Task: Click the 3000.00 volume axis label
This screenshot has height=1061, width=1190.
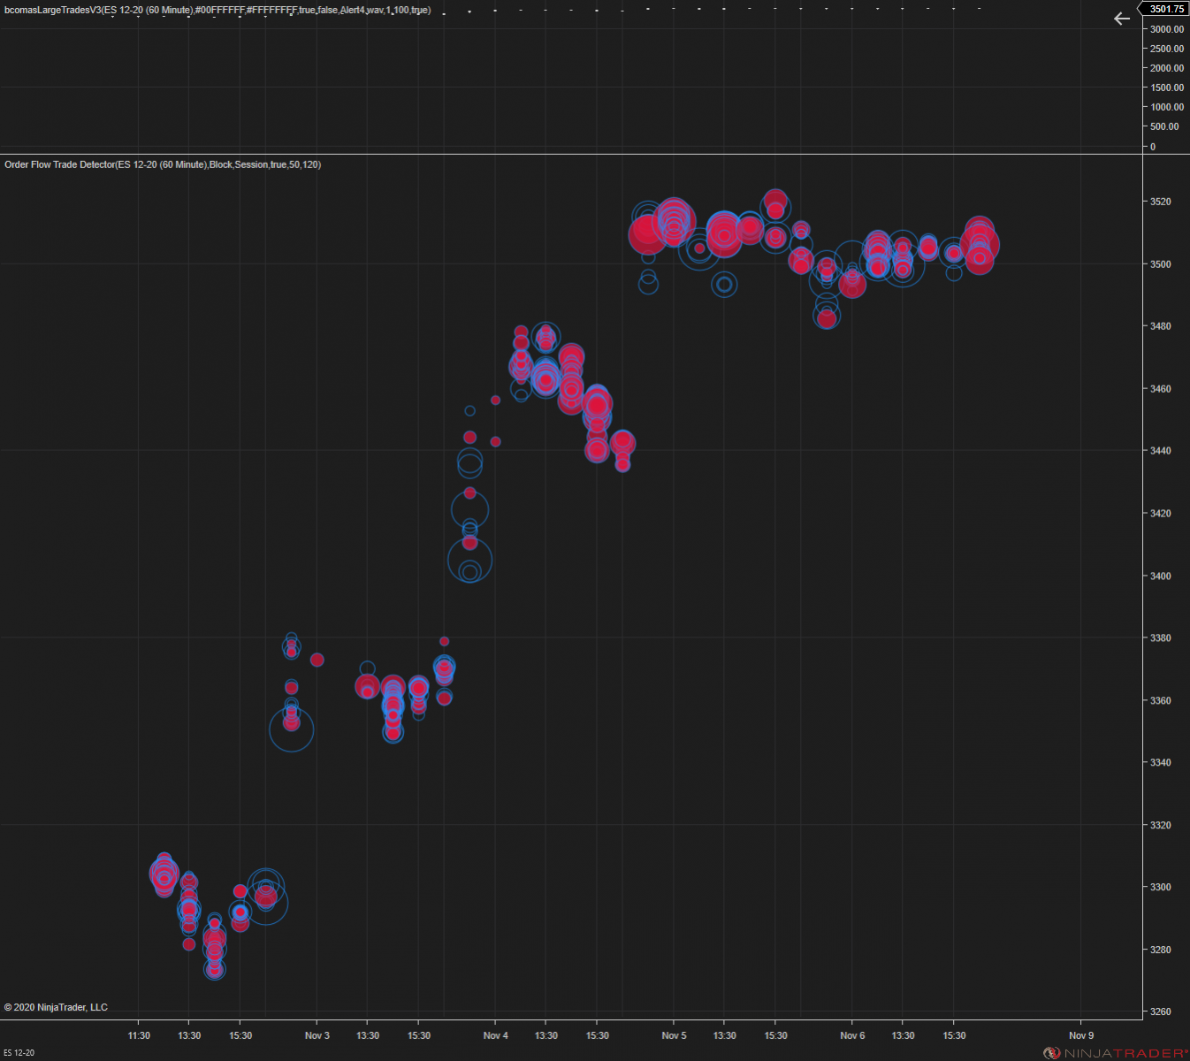Action: [x=1167, y=29]
